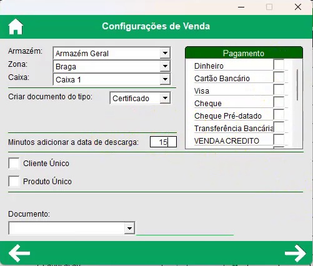Tick the Dinheiro payment checkbox
Screen dimensions: 313x266
(x=279, y=65)
